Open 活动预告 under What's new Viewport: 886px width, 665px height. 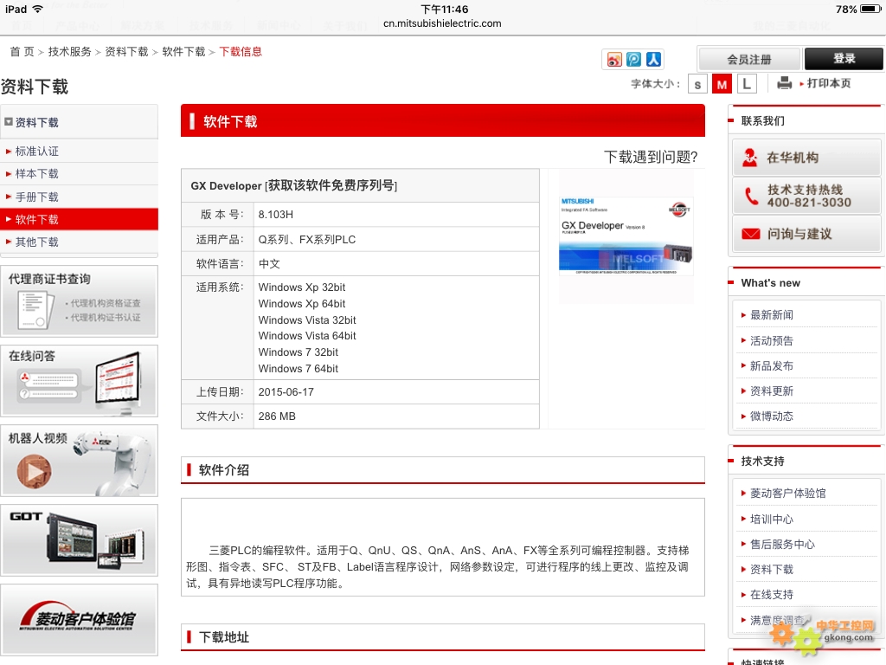click(x=771, y=340)
